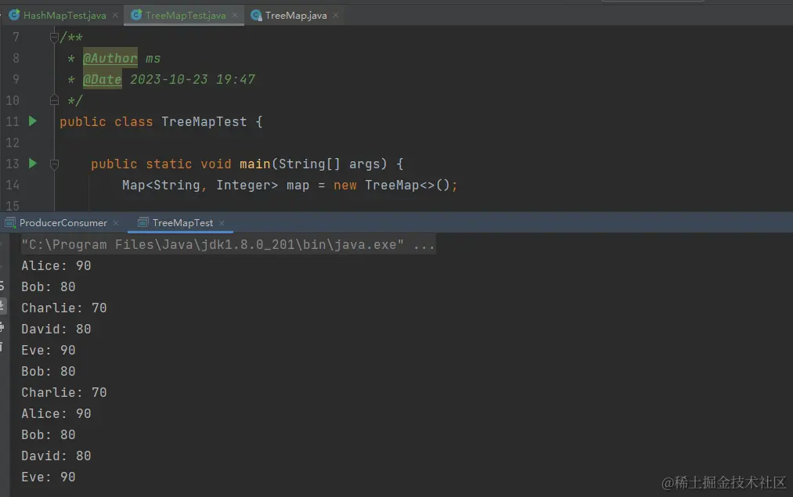Close the TreeMapTest.java editor tab

pyautogui.click(x=235, y=15)
